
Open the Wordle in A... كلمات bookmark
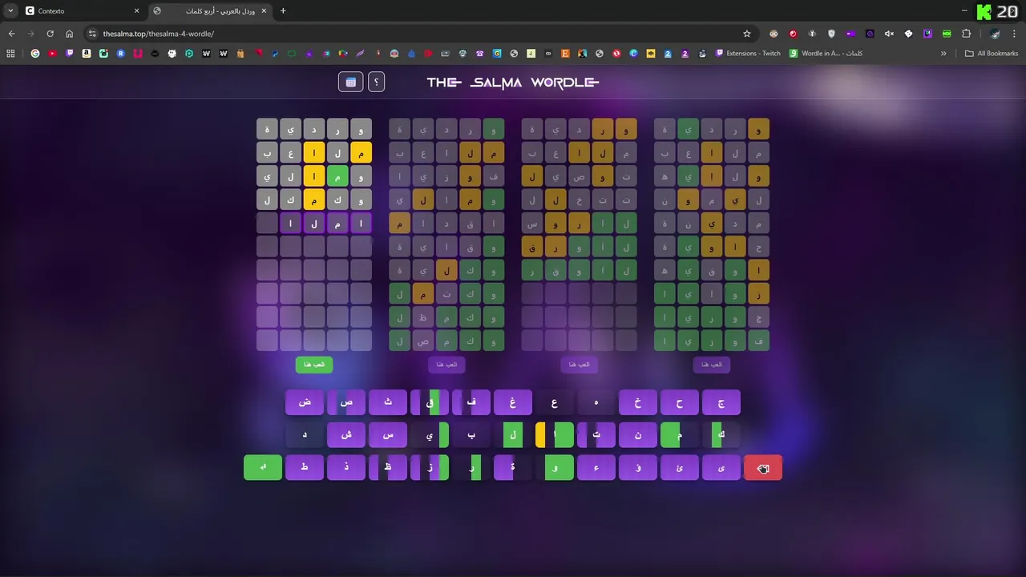pos(826,54)
